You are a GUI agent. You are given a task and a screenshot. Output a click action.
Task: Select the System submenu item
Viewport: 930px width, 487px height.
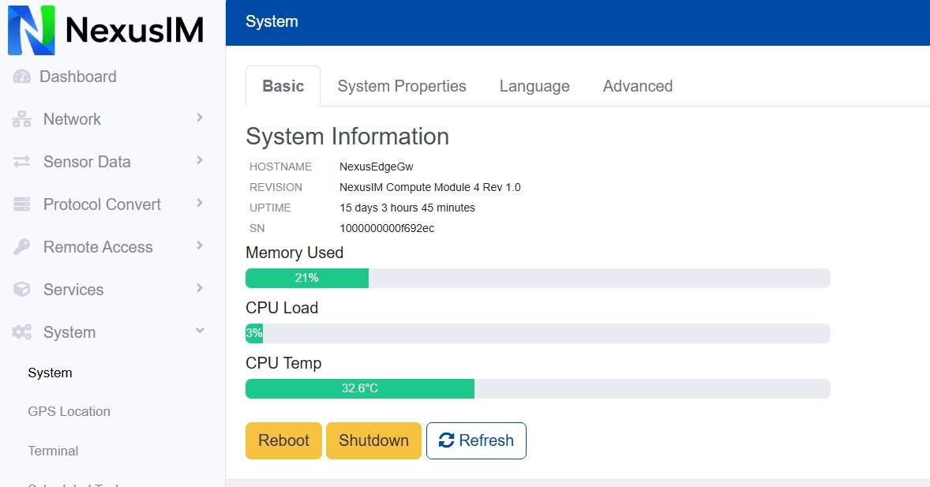pyautogui.click(x=50, y=373)
